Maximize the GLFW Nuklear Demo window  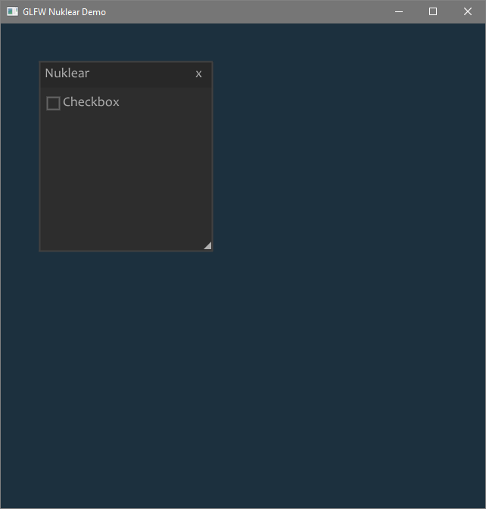[x=433, y=11]
